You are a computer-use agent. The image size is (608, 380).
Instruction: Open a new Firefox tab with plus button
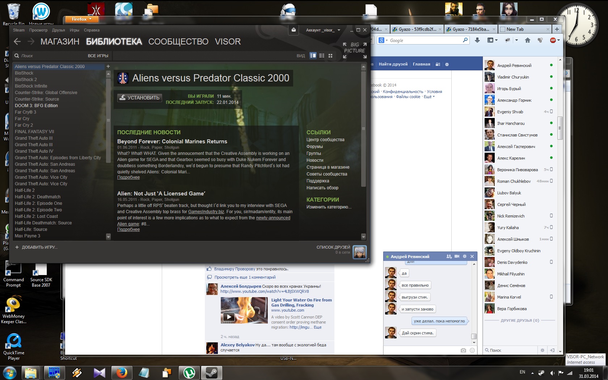[557, 29]
